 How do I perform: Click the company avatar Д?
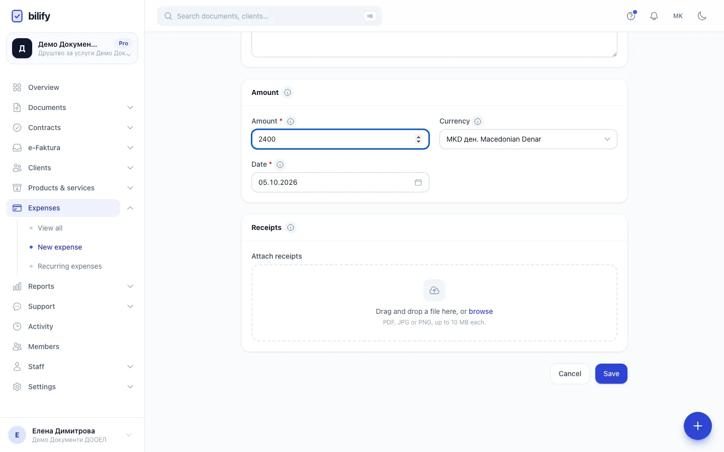coord(22,48)
